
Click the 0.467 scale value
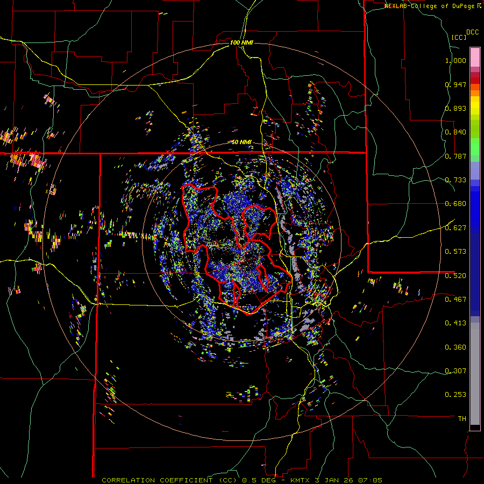[x=455, y=299]
